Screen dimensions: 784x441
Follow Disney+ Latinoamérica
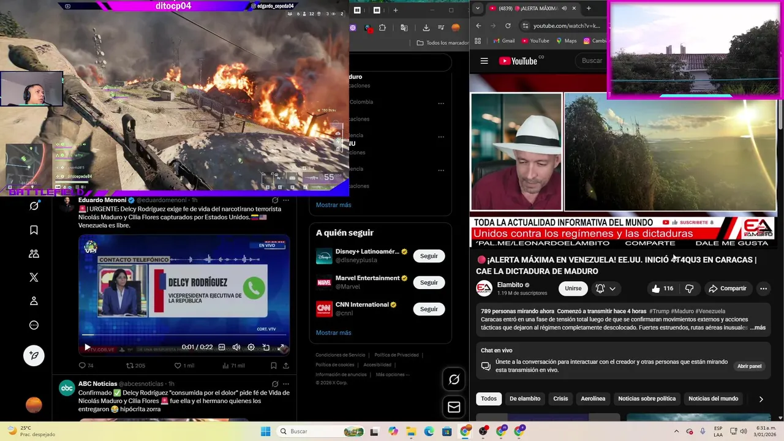click(429, 256)
